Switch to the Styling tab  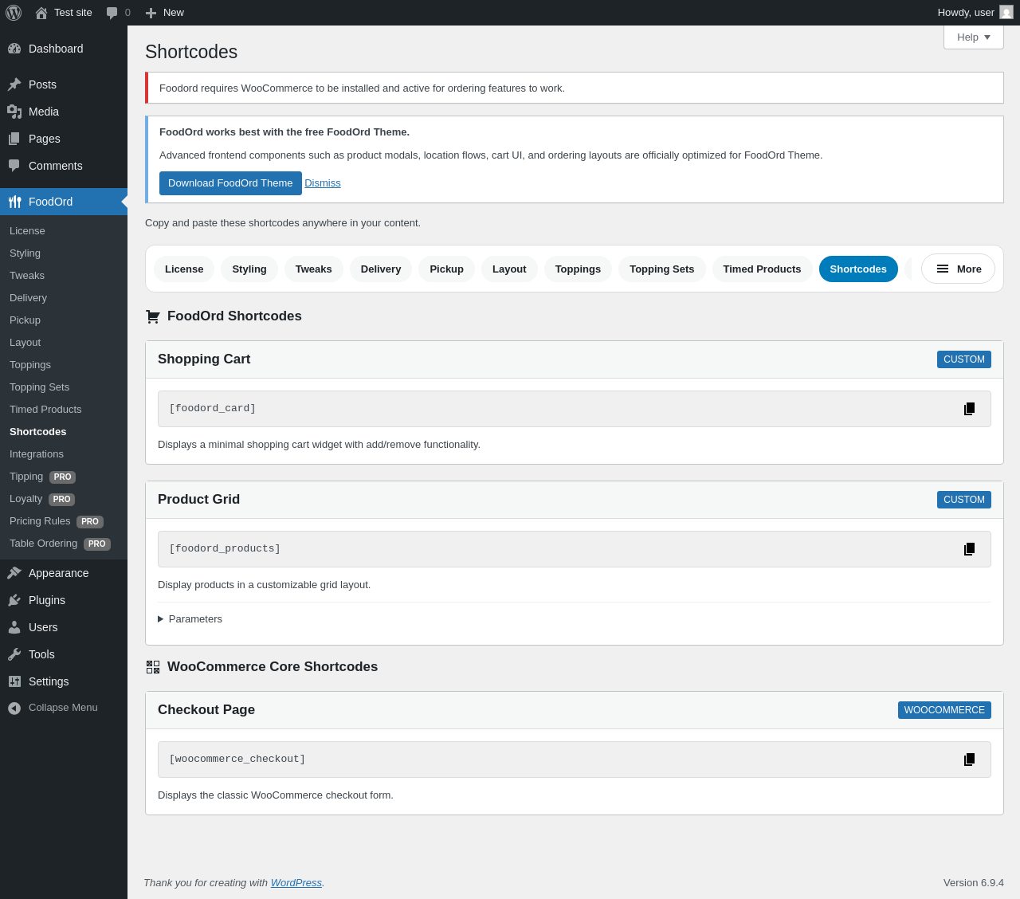pyautogui.click(x=249, y=269)
